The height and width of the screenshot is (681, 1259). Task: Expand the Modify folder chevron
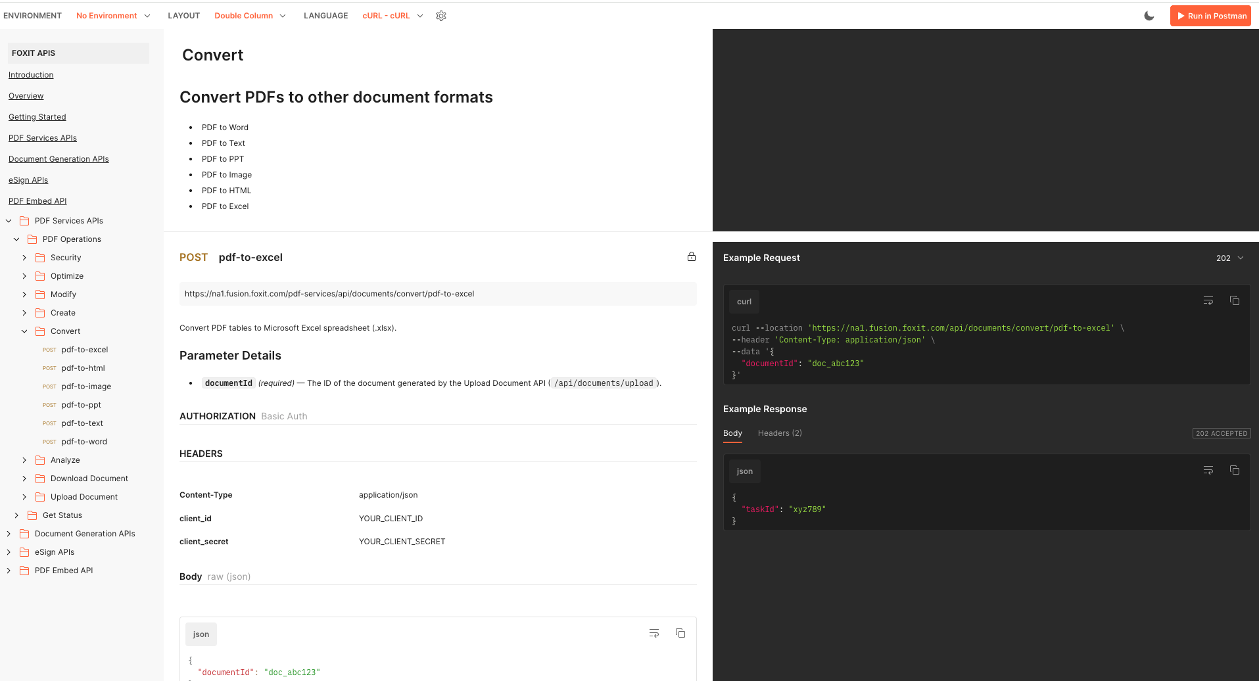click(24, 294)
